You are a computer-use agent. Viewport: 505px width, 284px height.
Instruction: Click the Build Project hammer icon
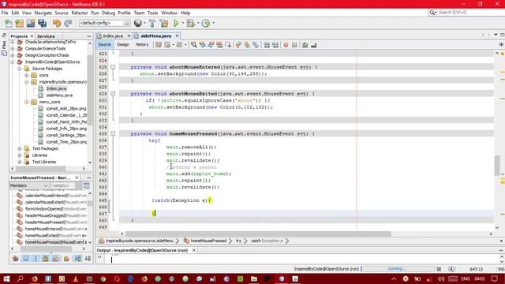pos(152,23)
